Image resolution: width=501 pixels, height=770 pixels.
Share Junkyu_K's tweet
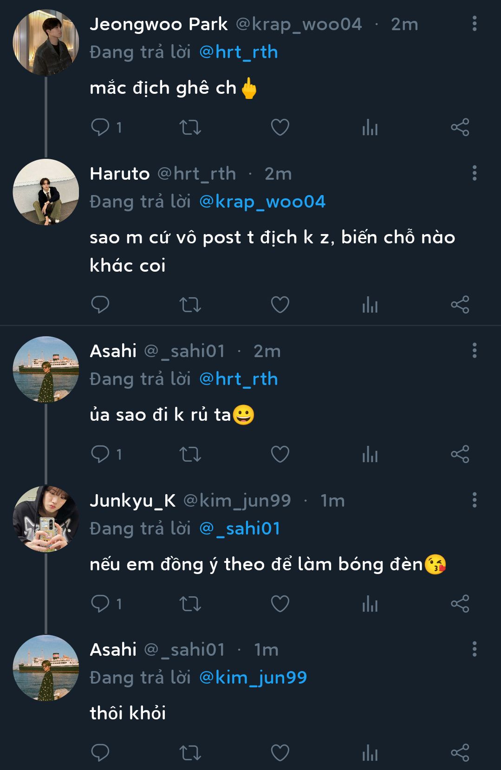460,603
